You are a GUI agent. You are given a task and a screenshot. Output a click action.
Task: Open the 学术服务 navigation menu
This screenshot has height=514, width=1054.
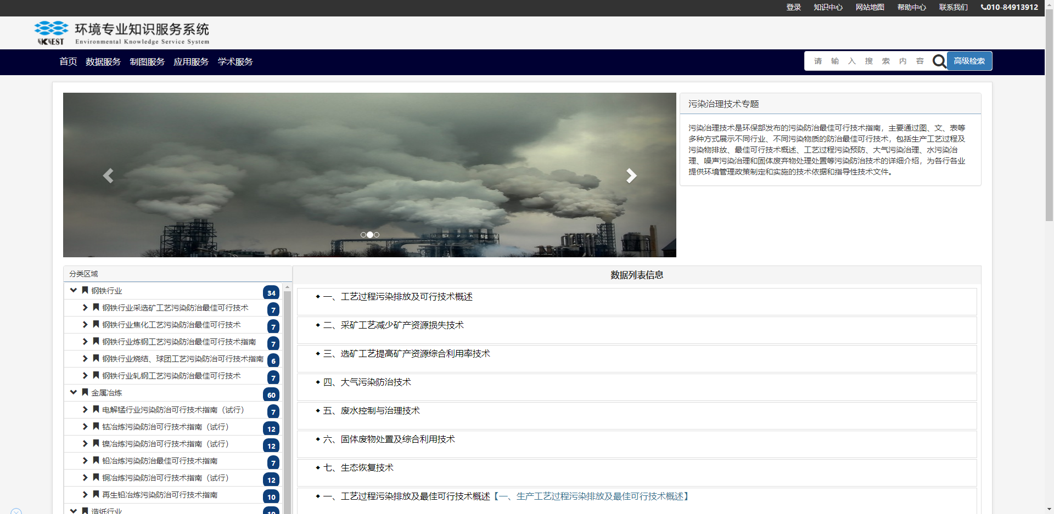pos(235,62)
